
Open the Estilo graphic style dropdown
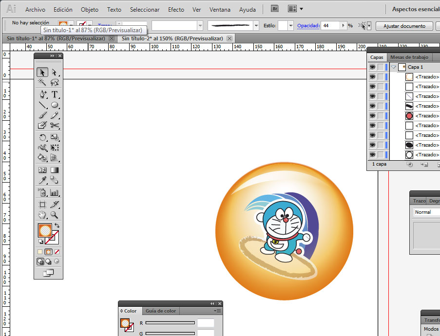pos(291,26)
